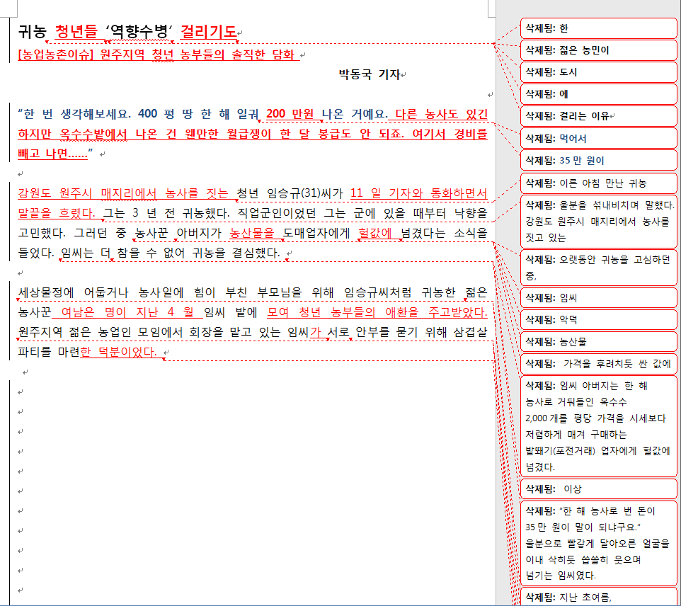This screenshot has width=681, height=606.
Task: Click the "삭제됨: 농산물" revision balloon
Action: pyautogui.click(x=598, y=341)
